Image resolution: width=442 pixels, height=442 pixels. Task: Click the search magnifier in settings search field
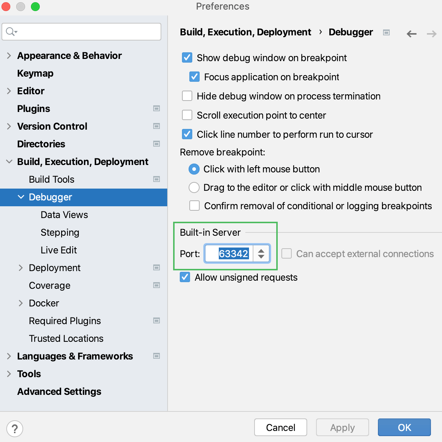[x=11, y=31]
